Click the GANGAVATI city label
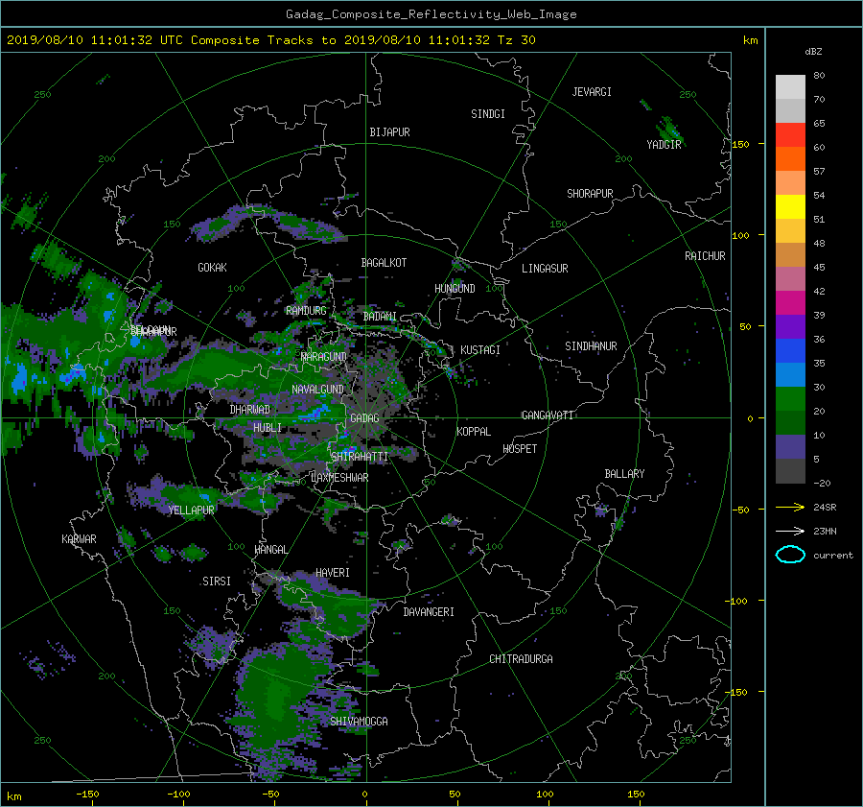Viewport: 863px width, 807px height. [548, 415]
